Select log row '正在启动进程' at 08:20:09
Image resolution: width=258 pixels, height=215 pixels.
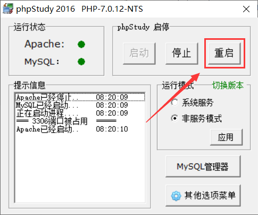(80, 113)
